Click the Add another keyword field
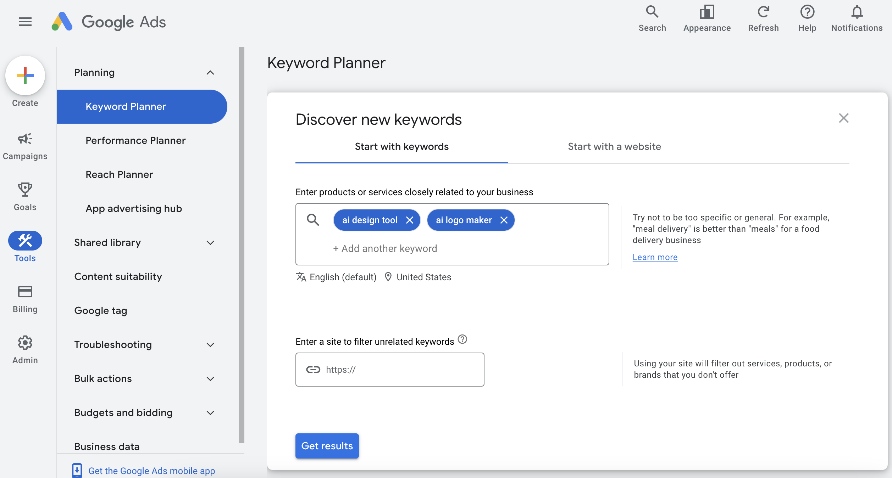 pos(384,248)
